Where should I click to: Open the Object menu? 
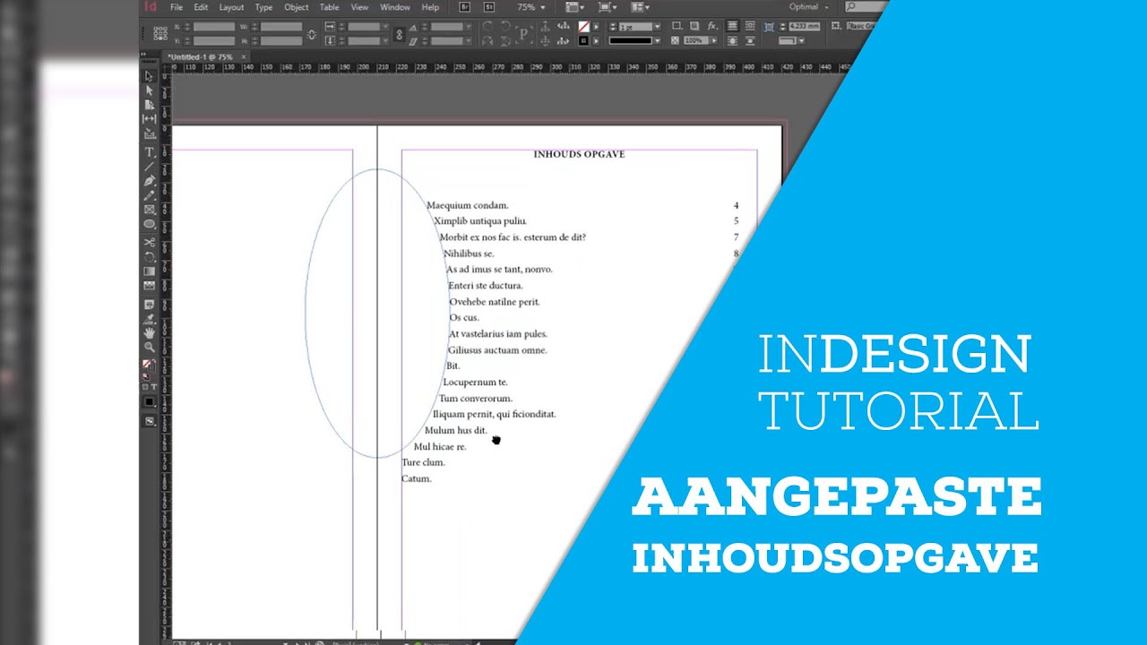point(297,7)
